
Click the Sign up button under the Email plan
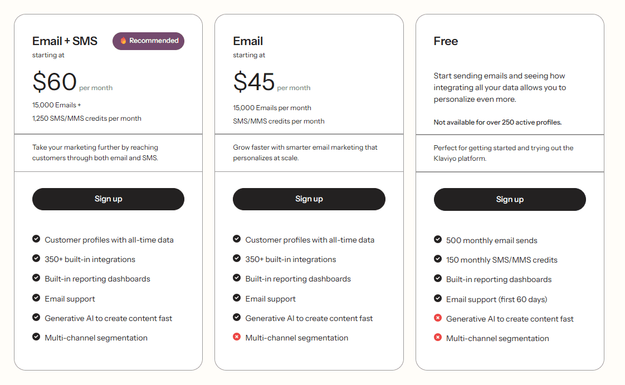(309, 199)
